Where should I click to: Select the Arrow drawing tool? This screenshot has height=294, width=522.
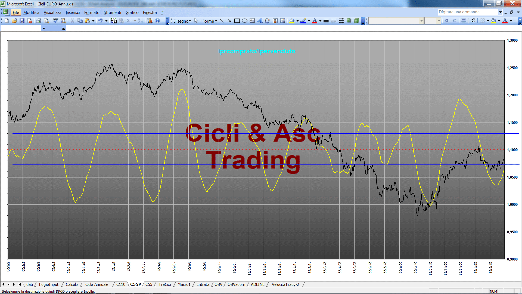coord(229,21)
